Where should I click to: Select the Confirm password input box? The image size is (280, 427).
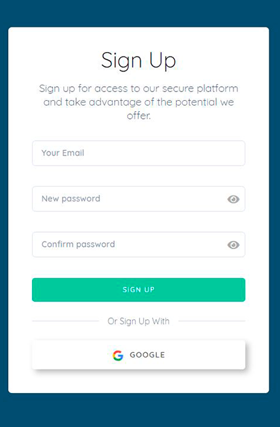139,245
